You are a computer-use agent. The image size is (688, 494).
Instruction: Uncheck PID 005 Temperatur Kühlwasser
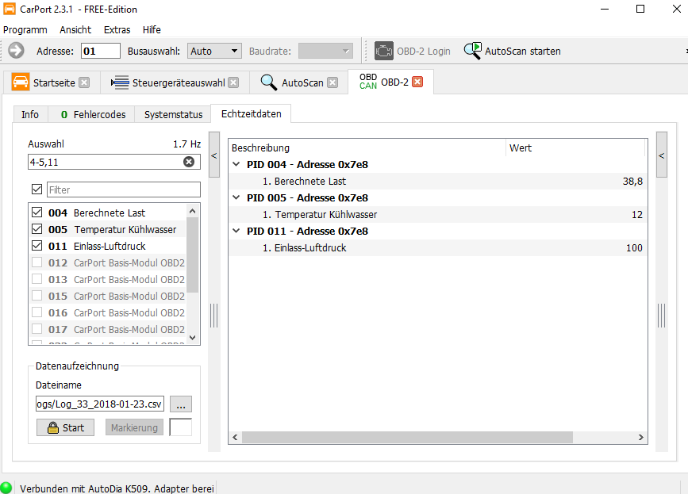click(x=37, y=229)
